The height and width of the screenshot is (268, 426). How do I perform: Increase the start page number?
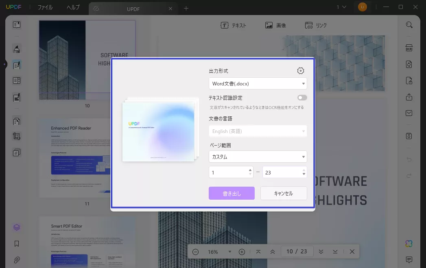(x=250, y=170)
